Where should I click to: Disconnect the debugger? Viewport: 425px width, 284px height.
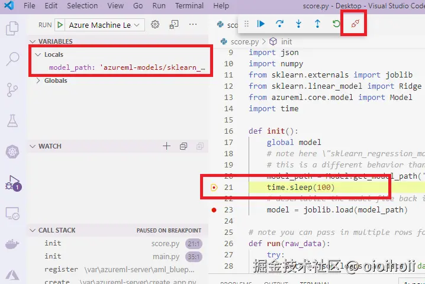(x=355, y=24)
